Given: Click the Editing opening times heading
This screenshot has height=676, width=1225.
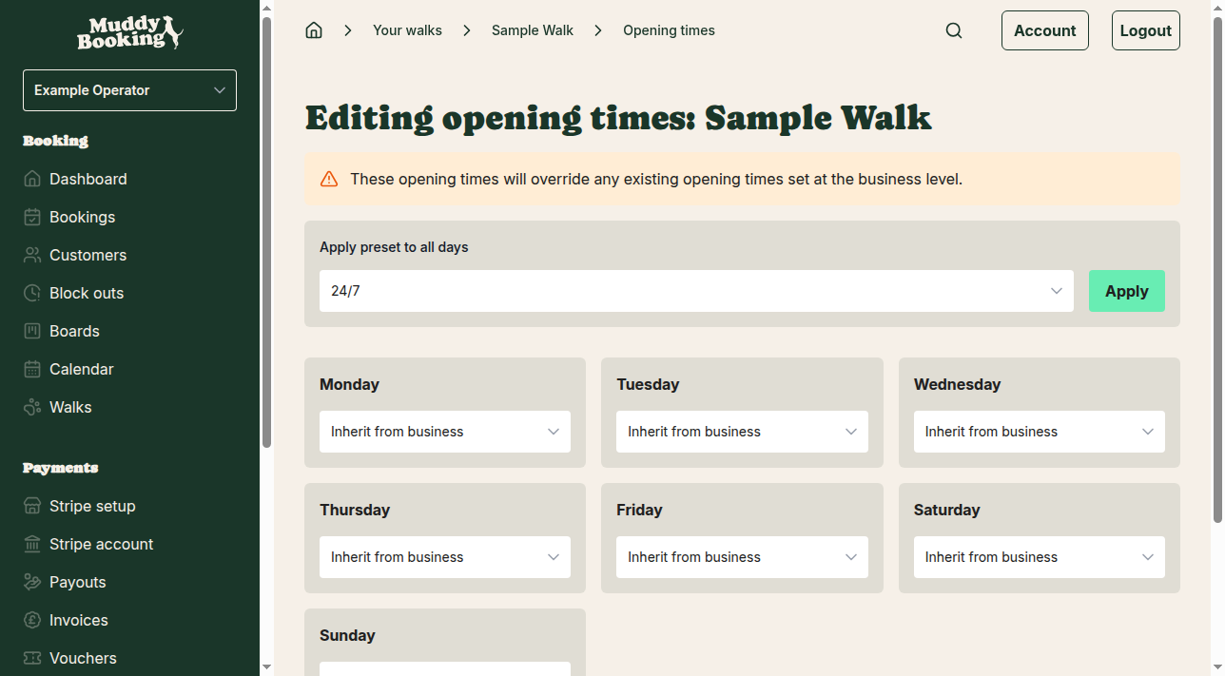Looking at the screenshot, I should tap(618, 118).
